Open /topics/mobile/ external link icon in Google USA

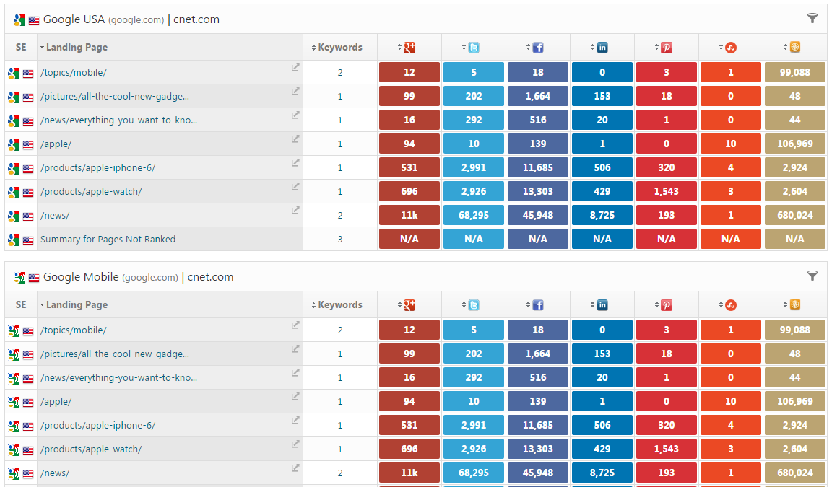[295, 68]
